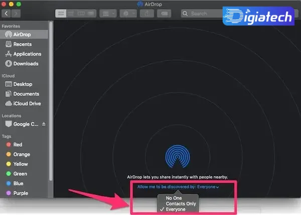Minimize the AirDrop window
The height and width of the screenshot is (215, 301).
(x=11, y=4)
